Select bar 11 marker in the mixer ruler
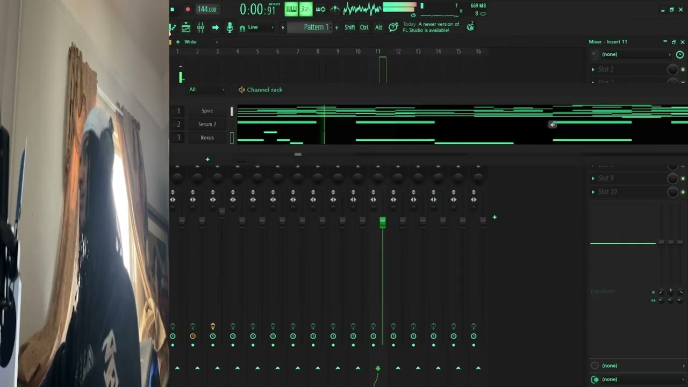Viewport: 688px width, 387px height. pyautogui.click(x=378, y=52)
